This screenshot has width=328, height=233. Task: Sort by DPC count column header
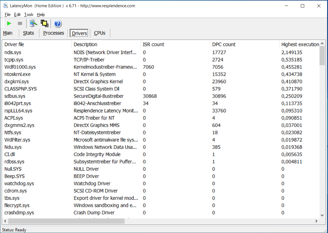224,44
